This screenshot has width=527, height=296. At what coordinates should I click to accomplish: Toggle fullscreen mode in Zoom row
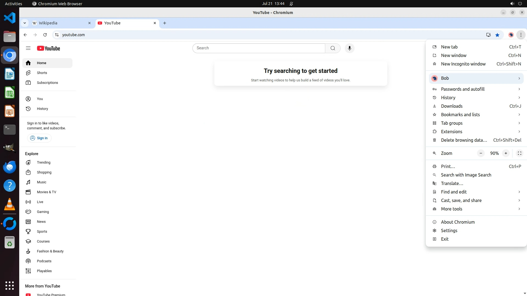[519, 153]
